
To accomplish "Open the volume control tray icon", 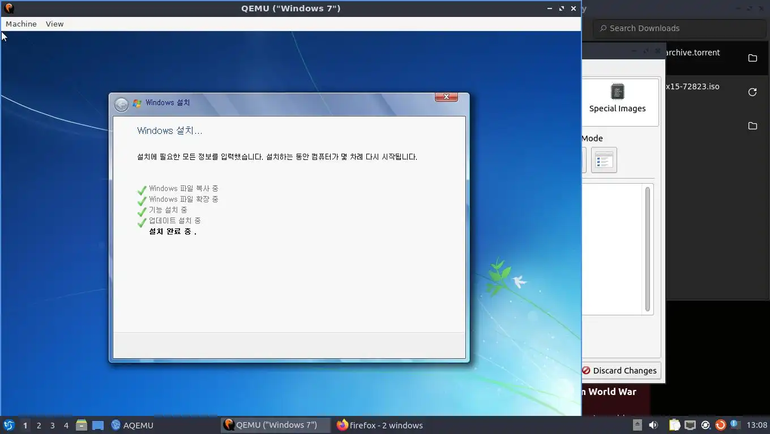I will coord(653,425).
